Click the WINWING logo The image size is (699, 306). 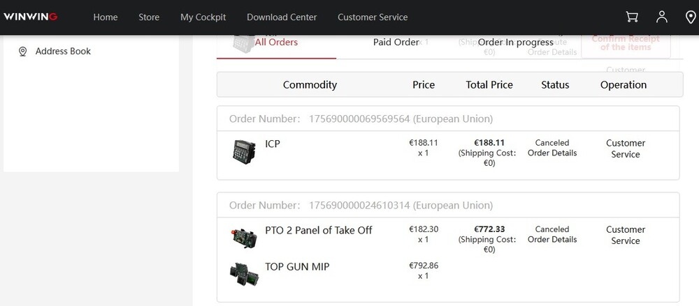[30, 17]
